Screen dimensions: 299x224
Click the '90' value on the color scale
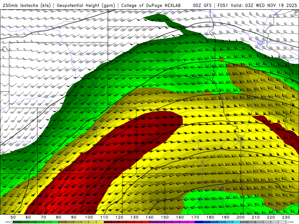tap(74, 217)
